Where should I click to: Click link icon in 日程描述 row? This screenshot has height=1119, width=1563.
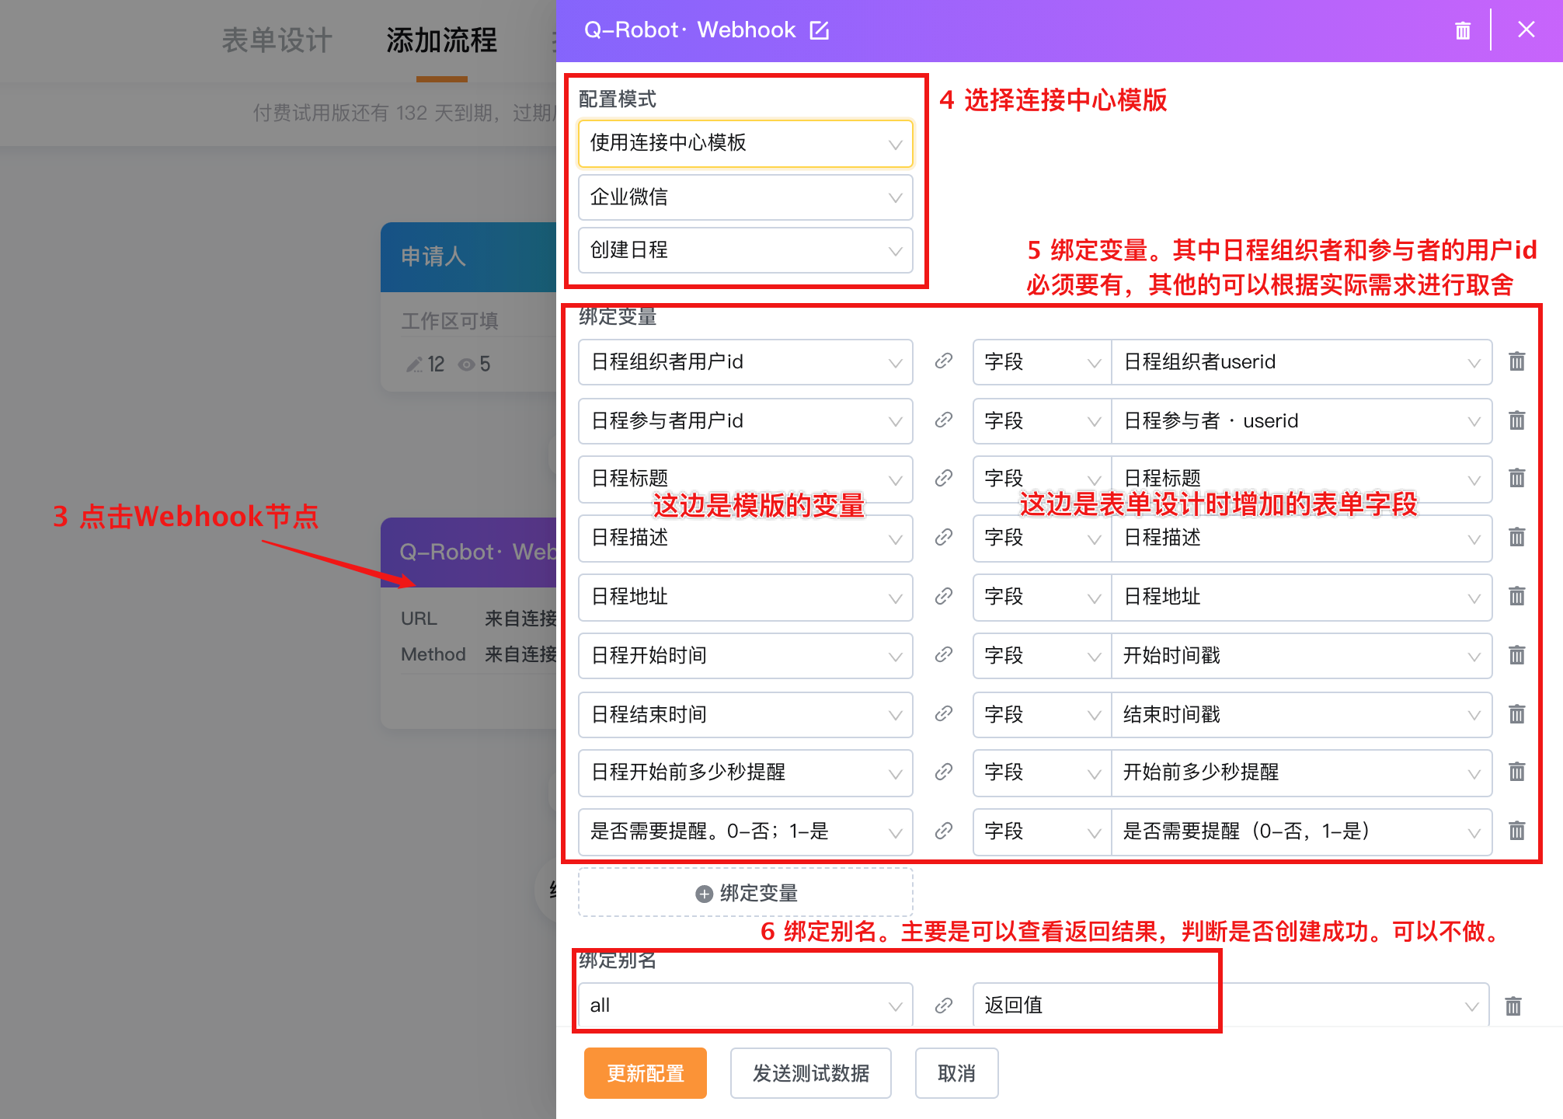point(943,537)
